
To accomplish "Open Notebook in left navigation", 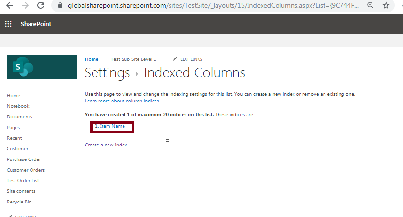I will 18,106.
